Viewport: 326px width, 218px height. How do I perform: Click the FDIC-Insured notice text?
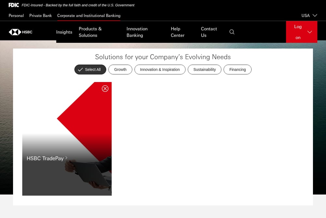pos(78,5)
